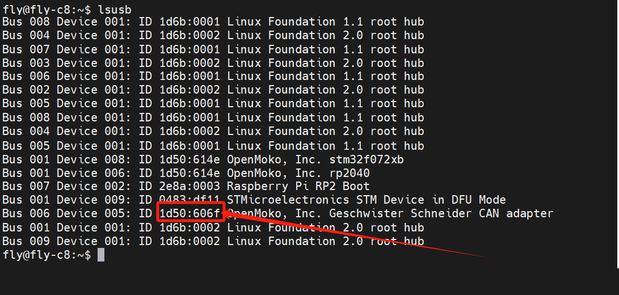Click the red-highlighted ID 1d50:606f
This screenshot has height=295, width=619.
coord(191,213)
